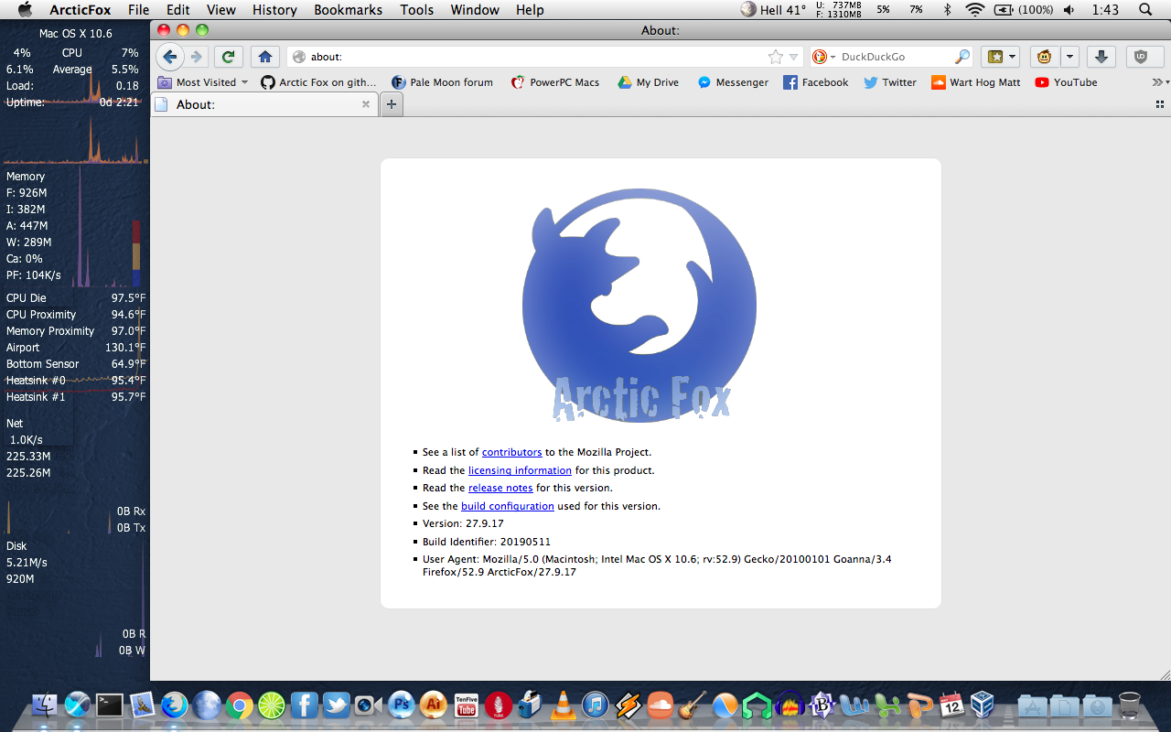Open the Bookmarks menu
The image size is (1171, 732).
(348, 10)
